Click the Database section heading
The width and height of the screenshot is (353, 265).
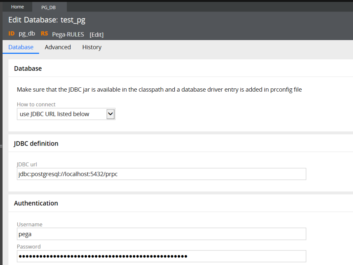point(28,69)
